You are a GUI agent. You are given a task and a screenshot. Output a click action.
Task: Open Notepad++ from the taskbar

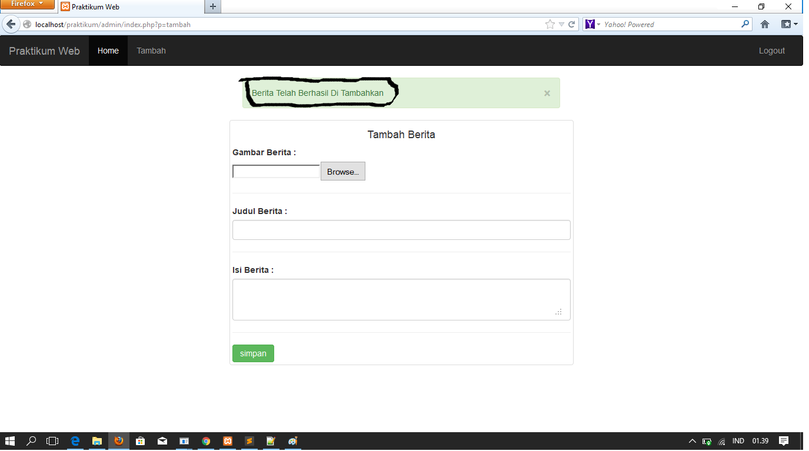tap(271, 441)
